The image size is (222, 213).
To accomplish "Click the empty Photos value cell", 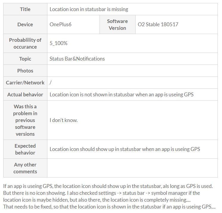I will pyautogui.click(x=132, y=71).
